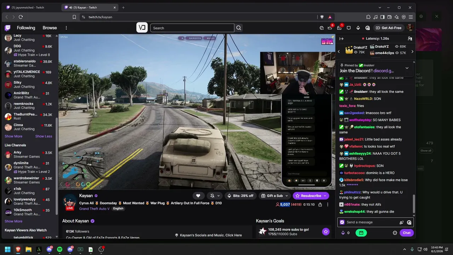This screenshot has width=453, height=255.
Task: Expand the pinned Discord message chevron
Action: click(x=407, y=68)
